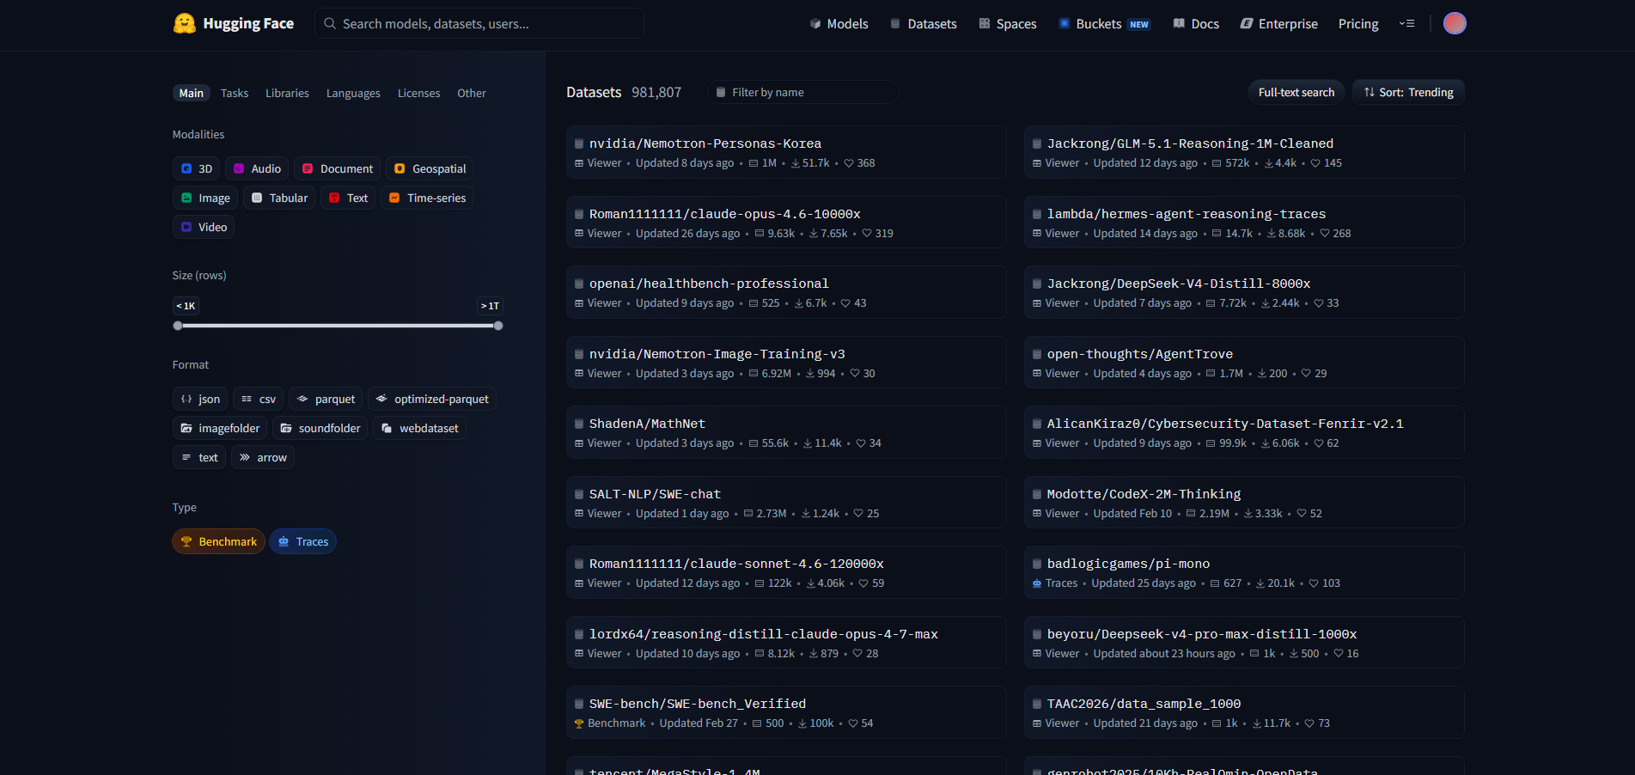Image resolution: width=1635 pixels, height=775 pixels.
Task: Switch to the Licenses filter tab
Action: [x=418, y=93]
